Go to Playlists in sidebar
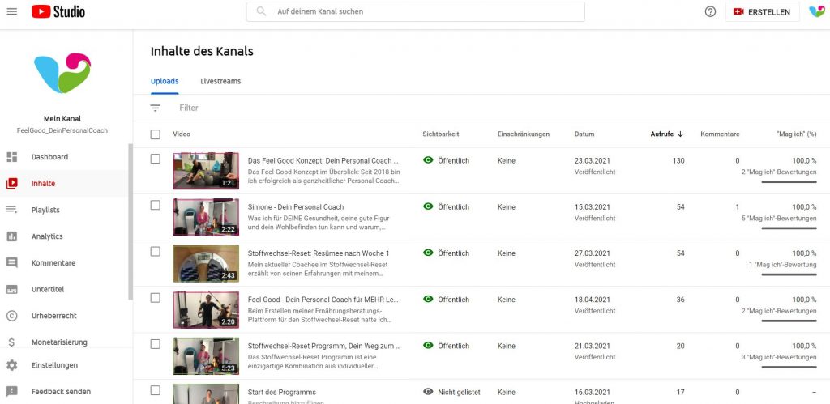This screenshot has width=830, height=404. [x=45, y=210]
